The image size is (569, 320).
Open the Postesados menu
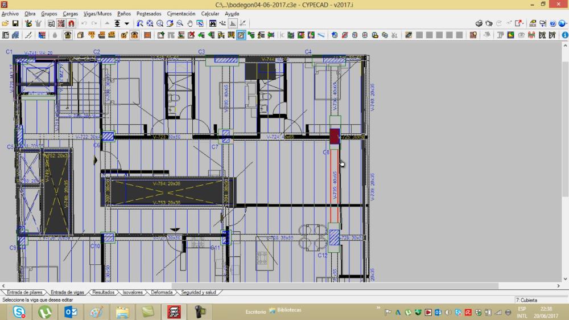[x=149, y=14]
